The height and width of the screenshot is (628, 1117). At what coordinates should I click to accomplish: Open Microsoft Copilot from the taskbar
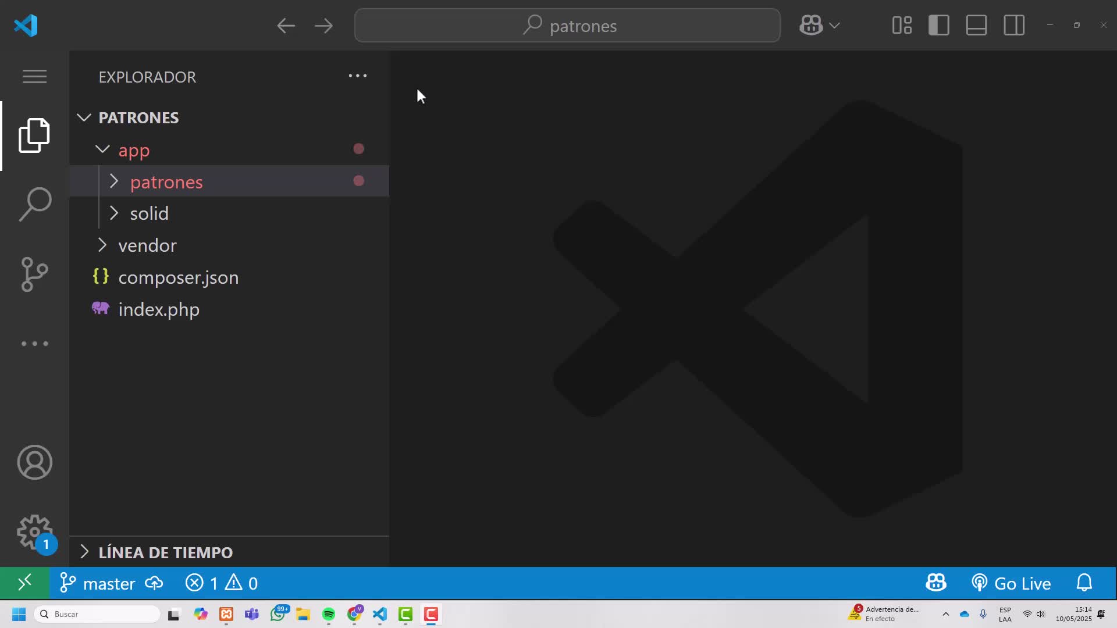pos(201,614)
